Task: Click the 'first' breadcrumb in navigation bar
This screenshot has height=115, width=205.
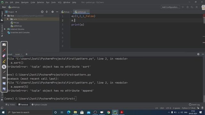Action: point(4,7)
